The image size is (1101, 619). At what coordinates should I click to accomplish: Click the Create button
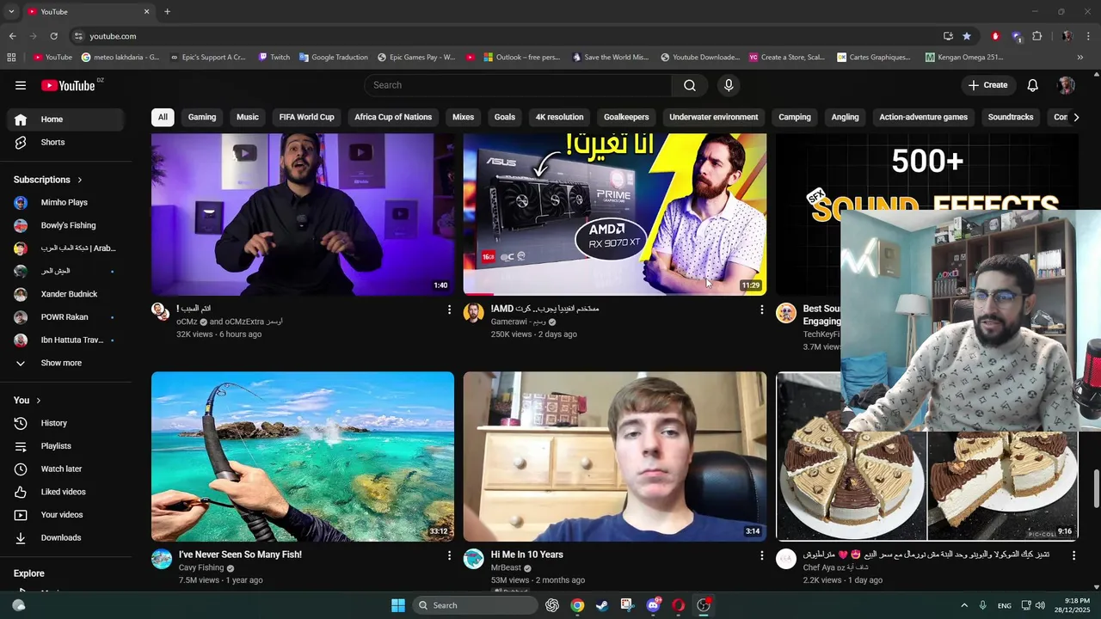pos(987,85)
